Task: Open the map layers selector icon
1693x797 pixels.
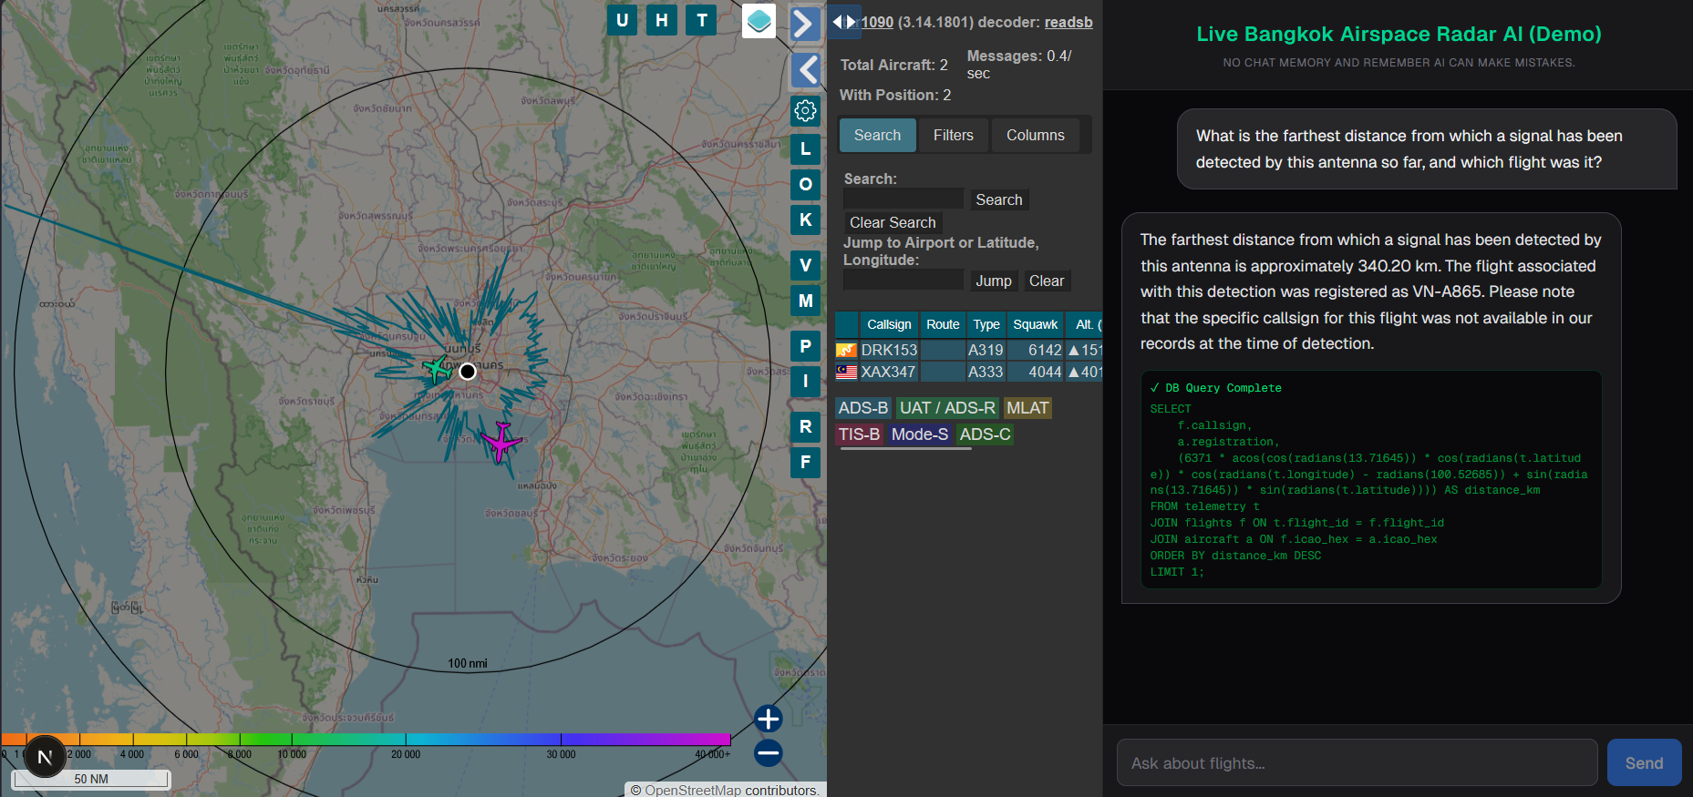Action: coord(759,21)
